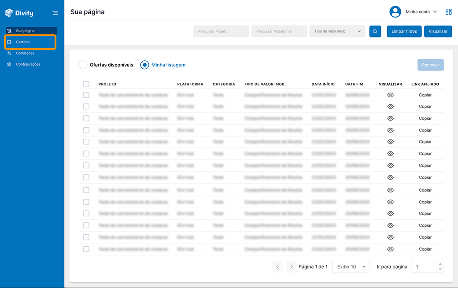Screen dimensions: 458x288
Task: Navigate to Comissões in sidebar
Action: tap(25, 53)
